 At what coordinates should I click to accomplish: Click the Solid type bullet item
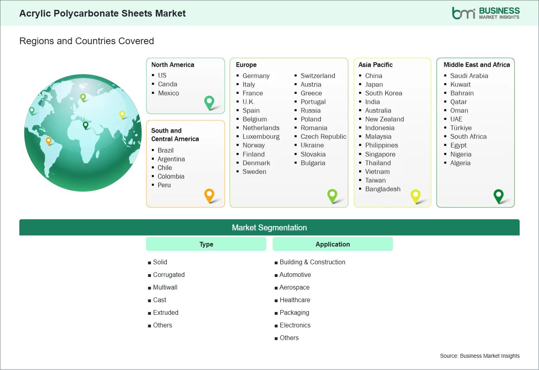(159, 262)
